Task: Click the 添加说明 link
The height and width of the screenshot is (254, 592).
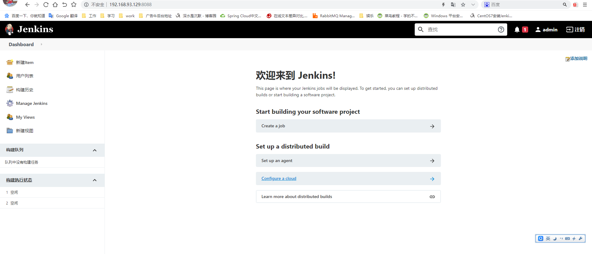Action: [578, 58]
